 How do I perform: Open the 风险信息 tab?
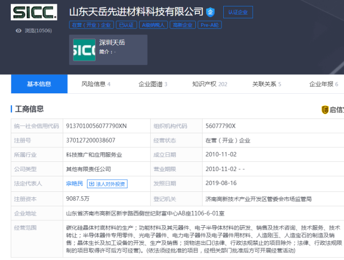tap(96, 84)
